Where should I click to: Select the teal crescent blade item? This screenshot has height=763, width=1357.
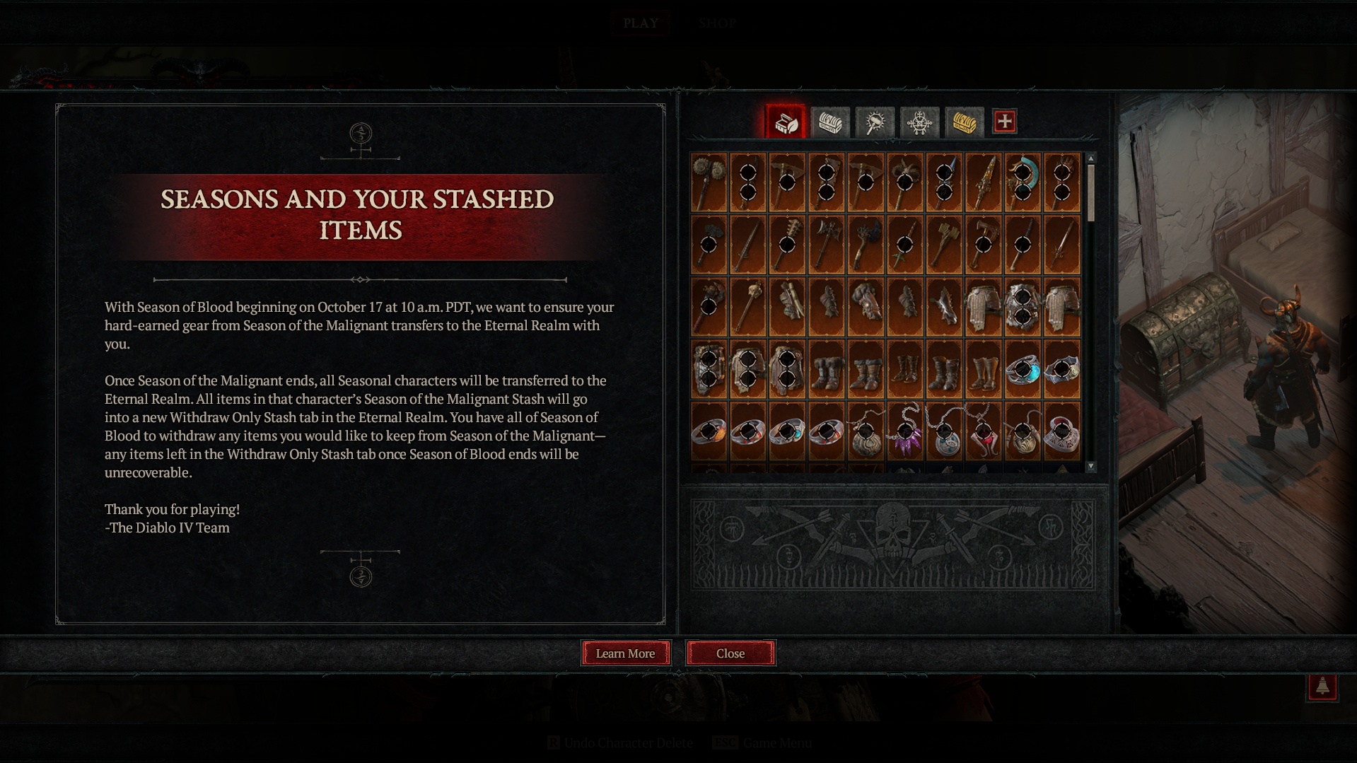tap(1023, 182)
